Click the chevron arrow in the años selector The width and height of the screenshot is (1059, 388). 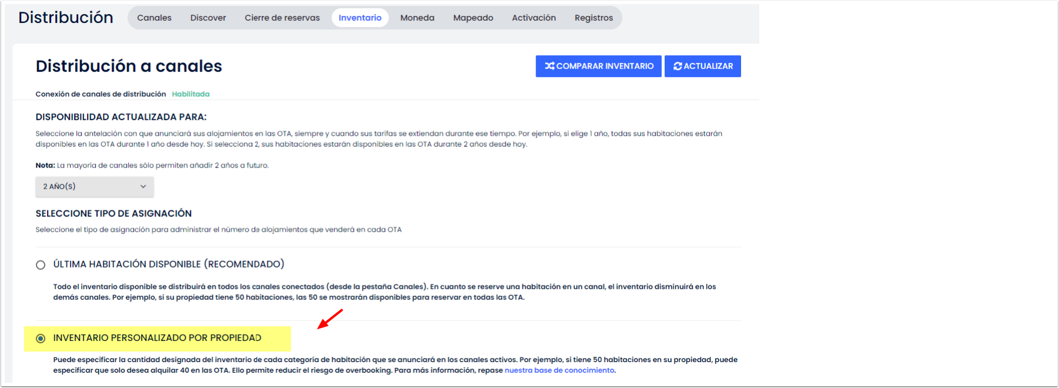tap(143, 186)
